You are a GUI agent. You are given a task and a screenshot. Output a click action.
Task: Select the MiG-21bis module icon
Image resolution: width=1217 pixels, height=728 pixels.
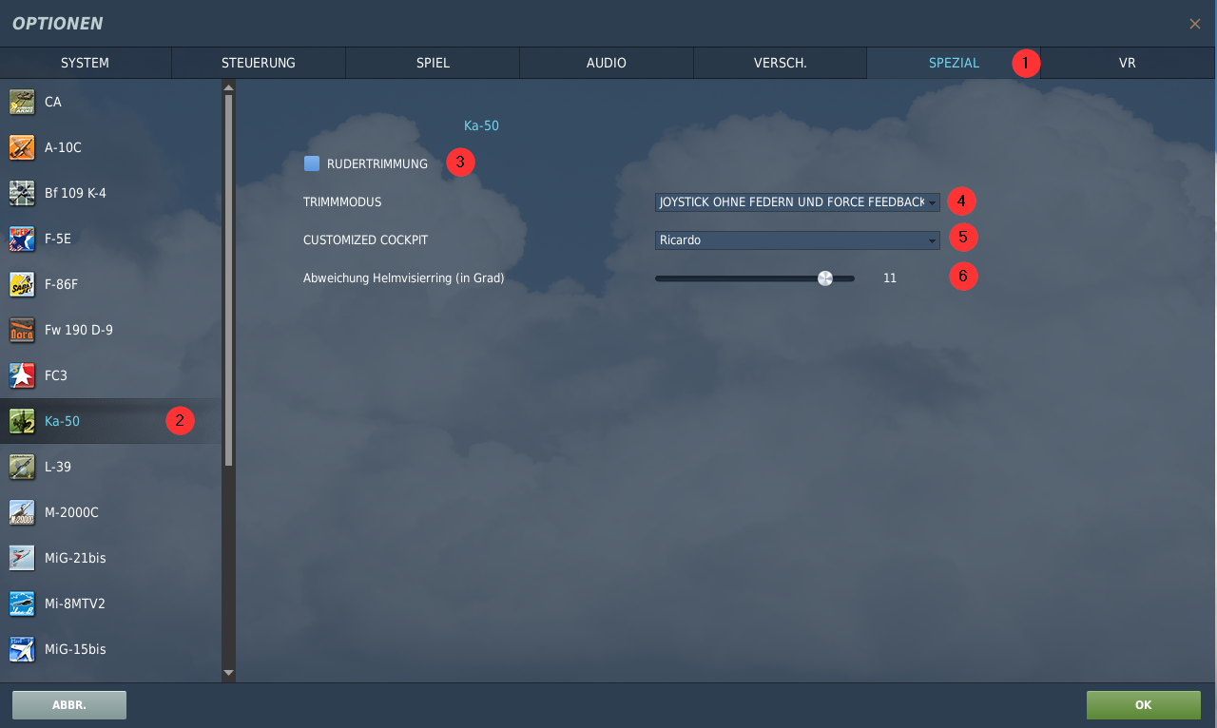pos(22,558)
